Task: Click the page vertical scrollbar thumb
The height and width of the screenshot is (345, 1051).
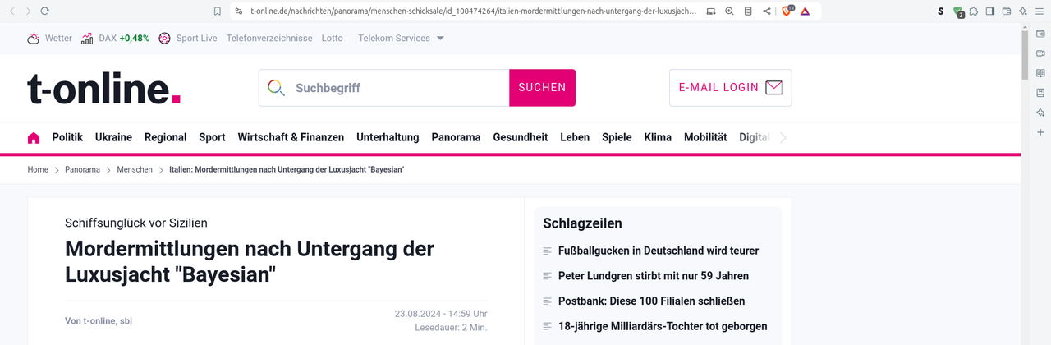Action: click(1025, 54)
